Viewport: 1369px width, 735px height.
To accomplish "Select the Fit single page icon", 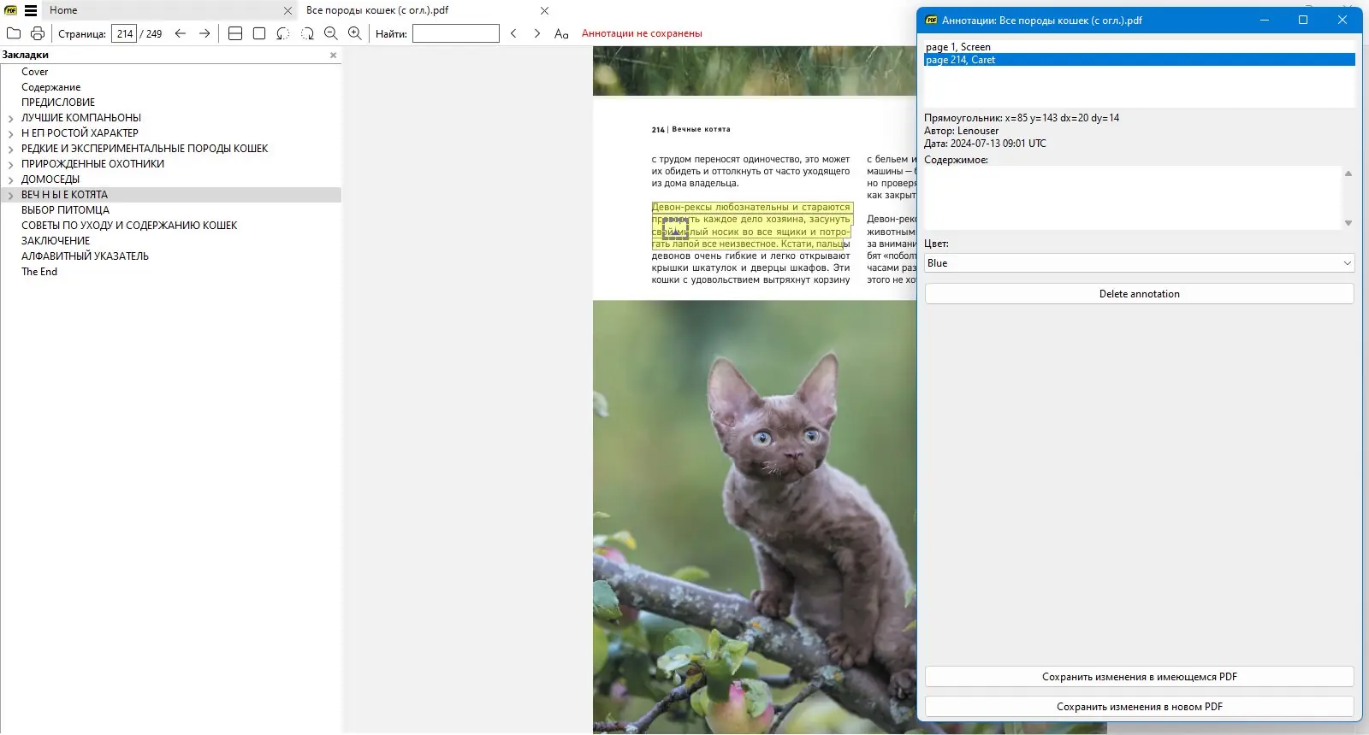I will 259,33.
